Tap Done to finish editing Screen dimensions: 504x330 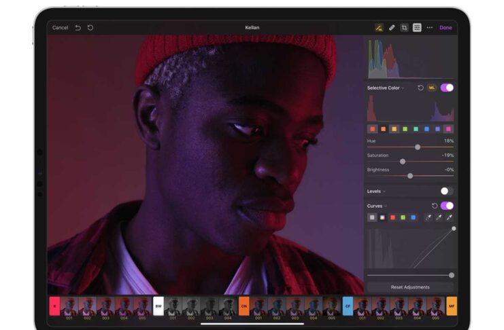(446, 28)
